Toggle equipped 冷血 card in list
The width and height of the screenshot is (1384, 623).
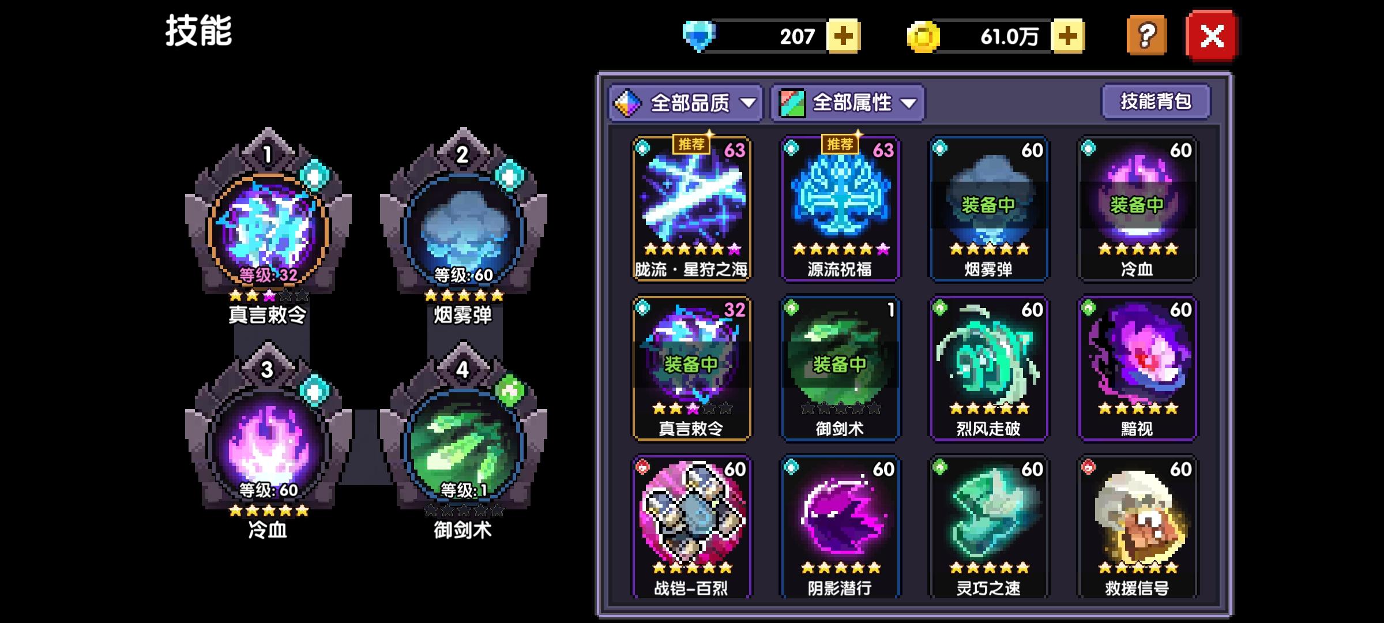click(x=1137, y=209)
